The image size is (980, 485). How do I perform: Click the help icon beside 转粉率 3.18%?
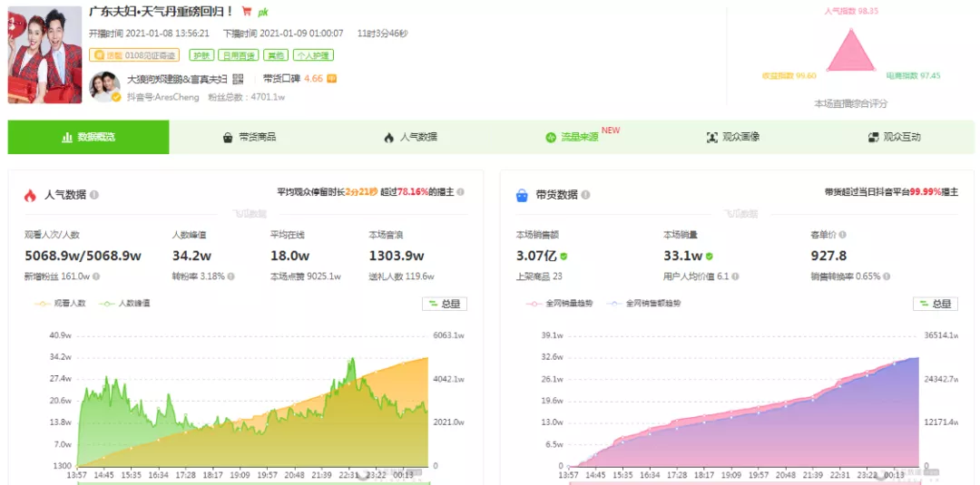231,276
